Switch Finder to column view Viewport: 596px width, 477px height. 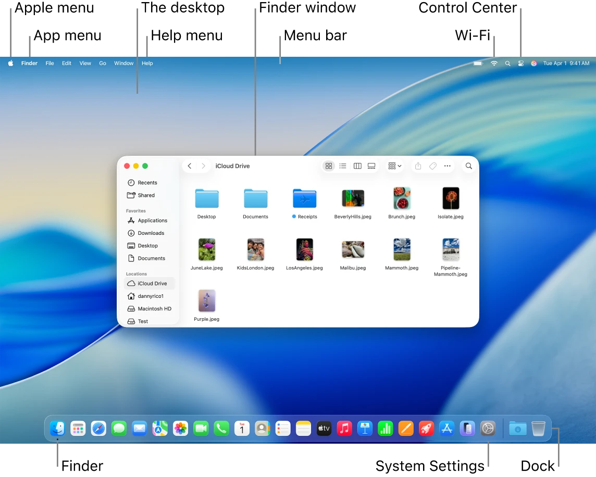click(357, 166)
